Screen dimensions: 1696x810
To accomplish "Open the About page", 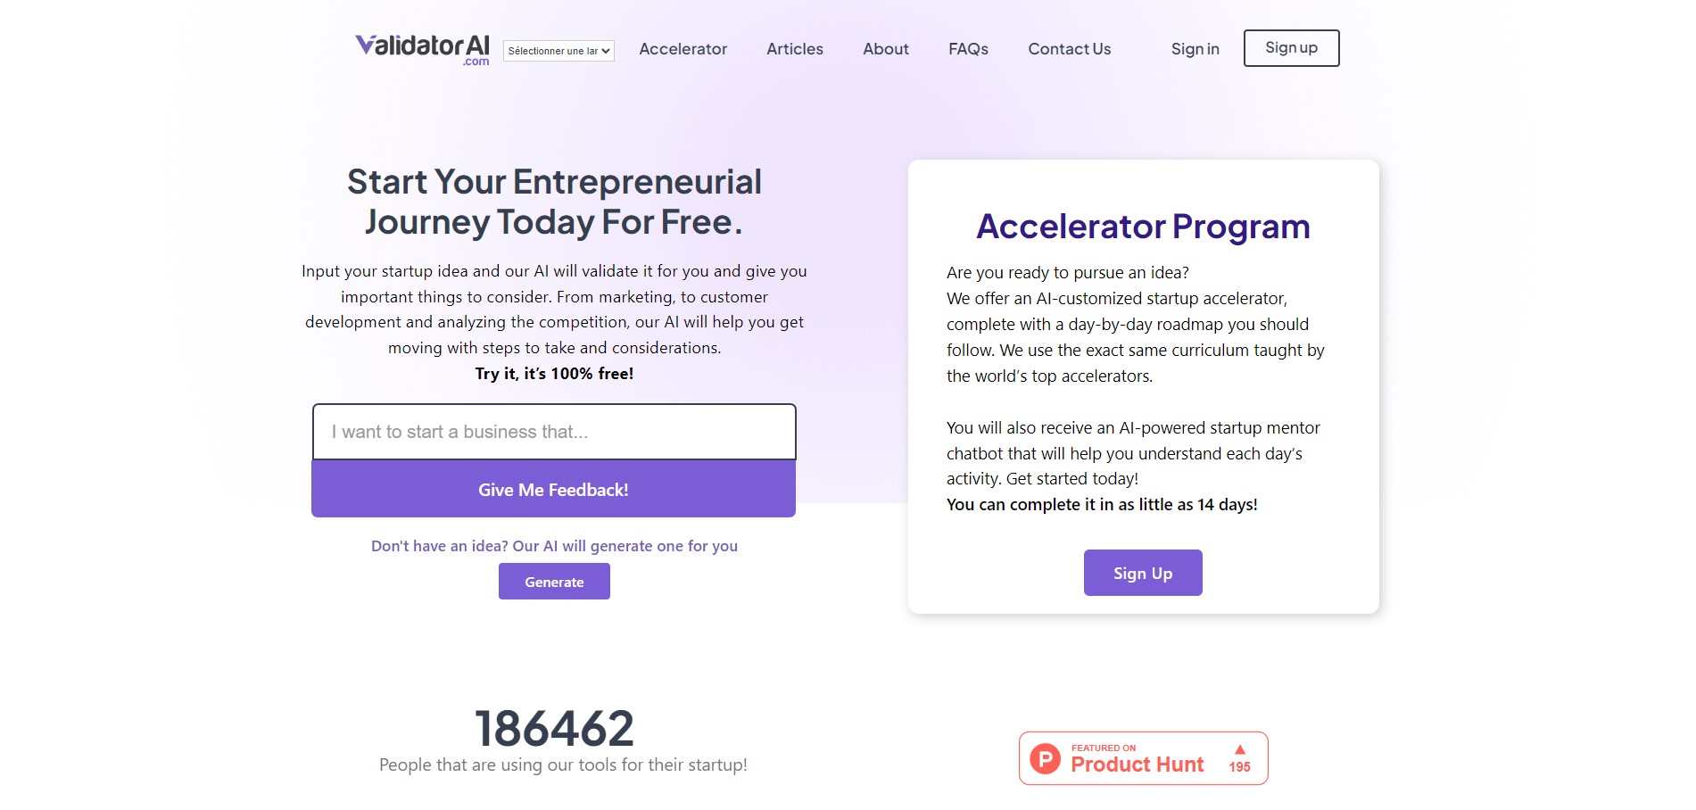I will tap(886, 49).
